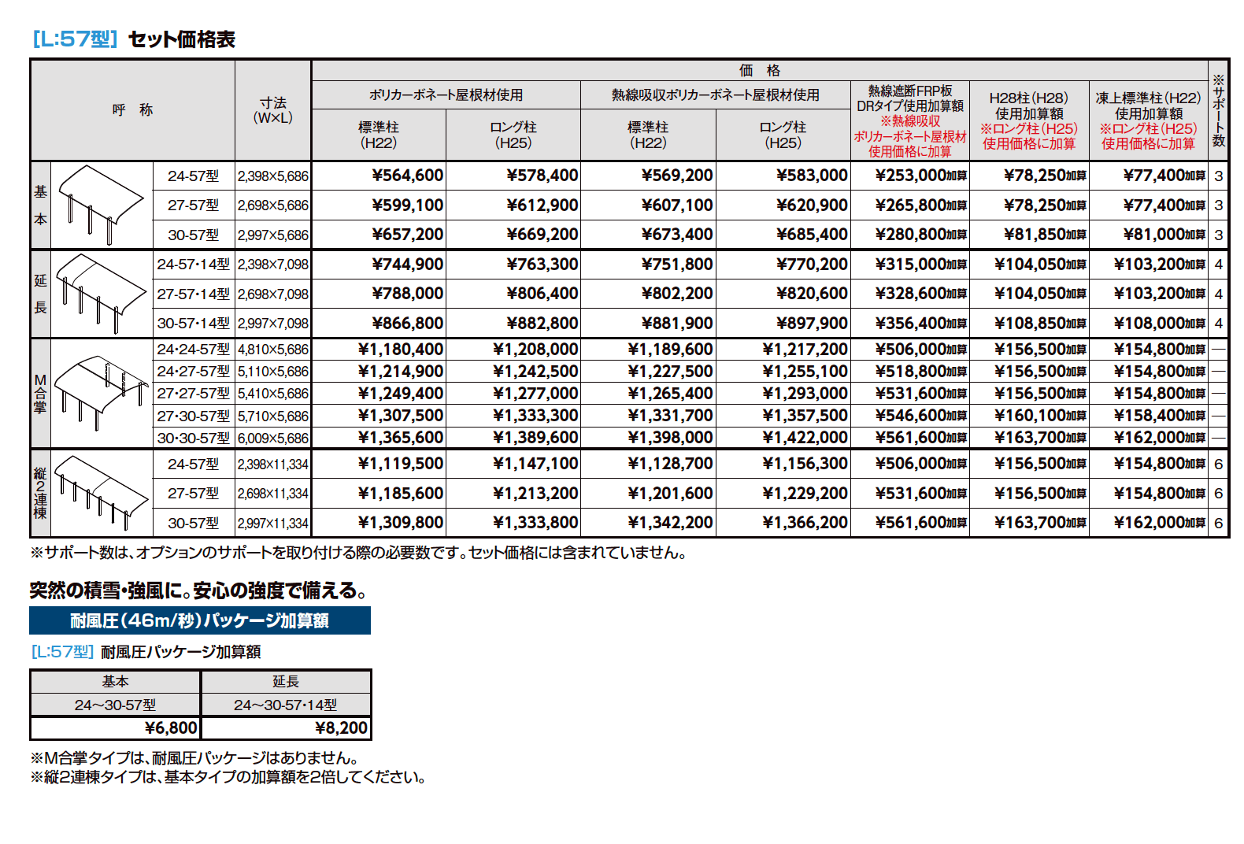Click the add-on price ¥160,100加算
This screenshot has height=844, width=1244.
click(1041, 416)
